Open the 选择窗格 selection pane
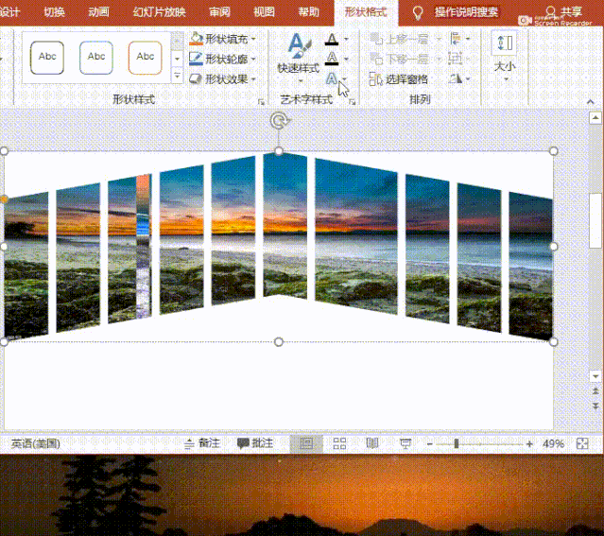Viewport: 604px width, 536px height. point(399,79)
